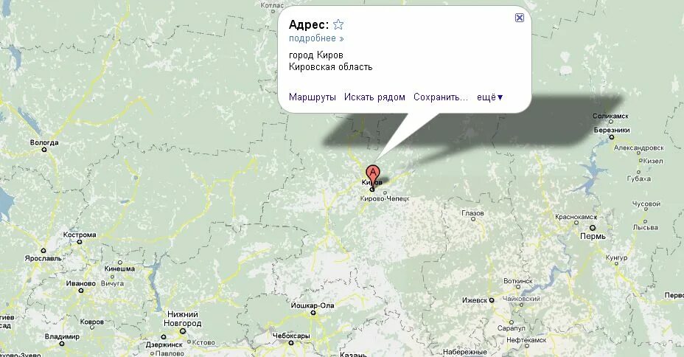
Task: Click the Ижевск city dot
Action: (491, 300)
